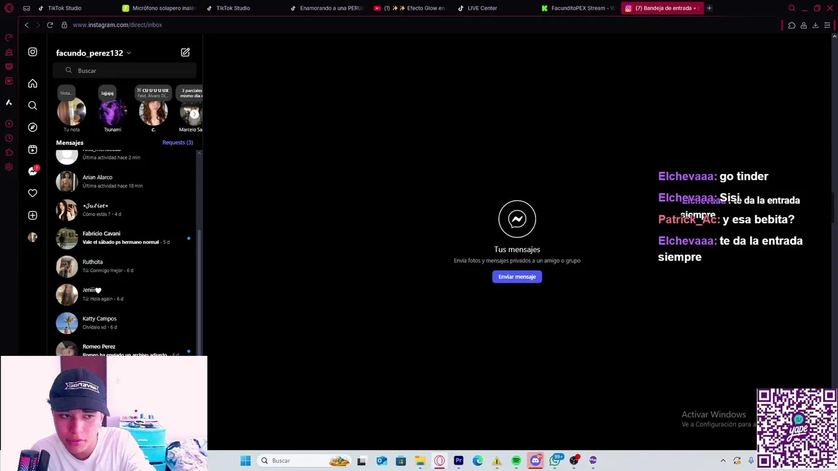This screenshot has height=471, width=838.
Task: Open File Explorer from taskbar
Action: (420, 461)
